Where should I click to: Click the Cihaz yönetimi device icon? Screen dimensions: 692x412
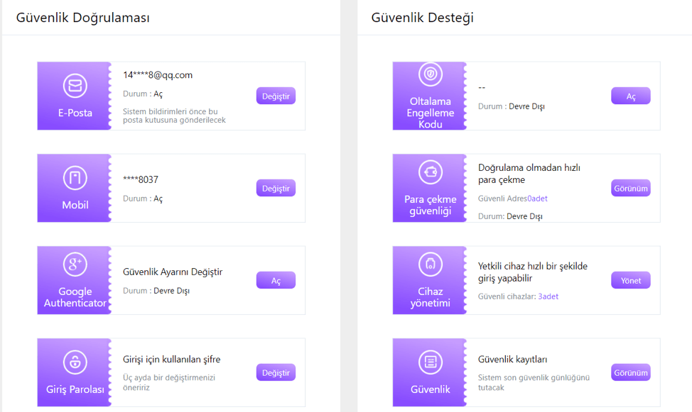(x=430, y=265)
